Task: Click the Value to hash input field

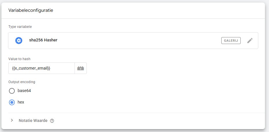Action: pos(42,68)
